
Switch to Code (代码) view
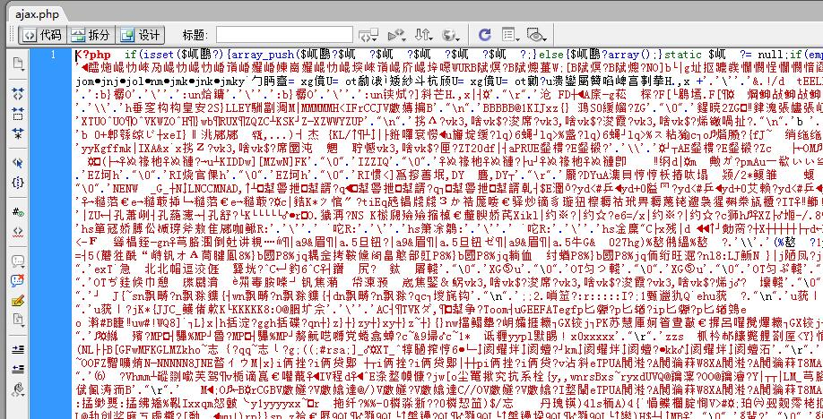(x=44, y=35)
